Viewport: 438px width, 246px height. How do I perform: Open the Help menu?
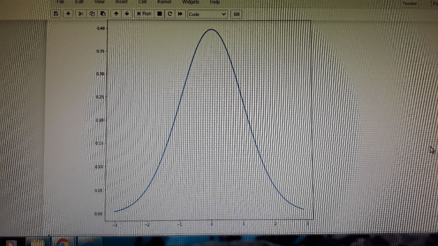pos(215,2)
